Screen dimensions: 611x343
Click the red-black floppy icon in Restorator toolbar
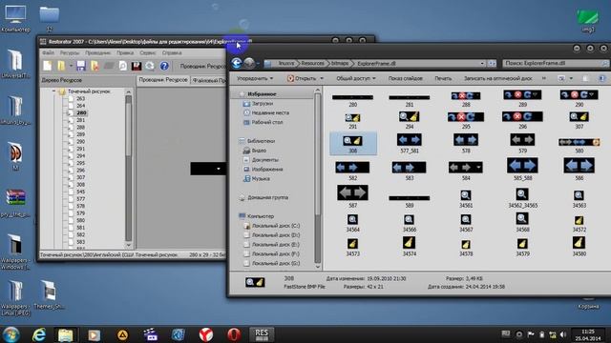tap(137, 66)
